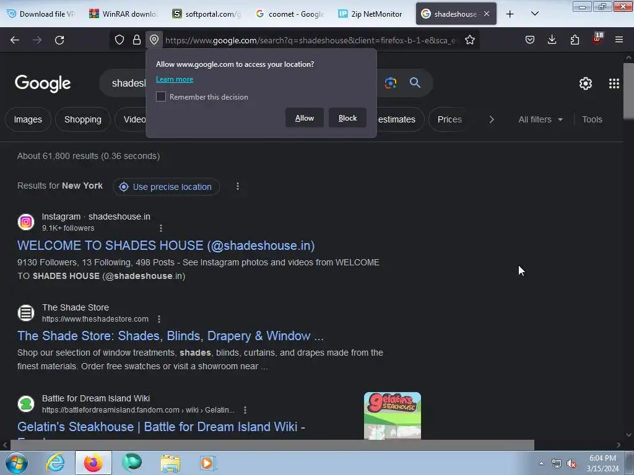Viewport: 634px width, 475px height.
Task: Click the horizontal page scrollbar
Action: [x=272, y=445]
